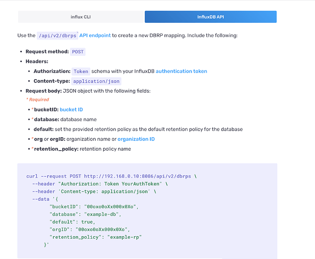Click the application/json code snippet
Image resolution: width=315 pixels, height=259 pixels.
[x=96, y=81]
